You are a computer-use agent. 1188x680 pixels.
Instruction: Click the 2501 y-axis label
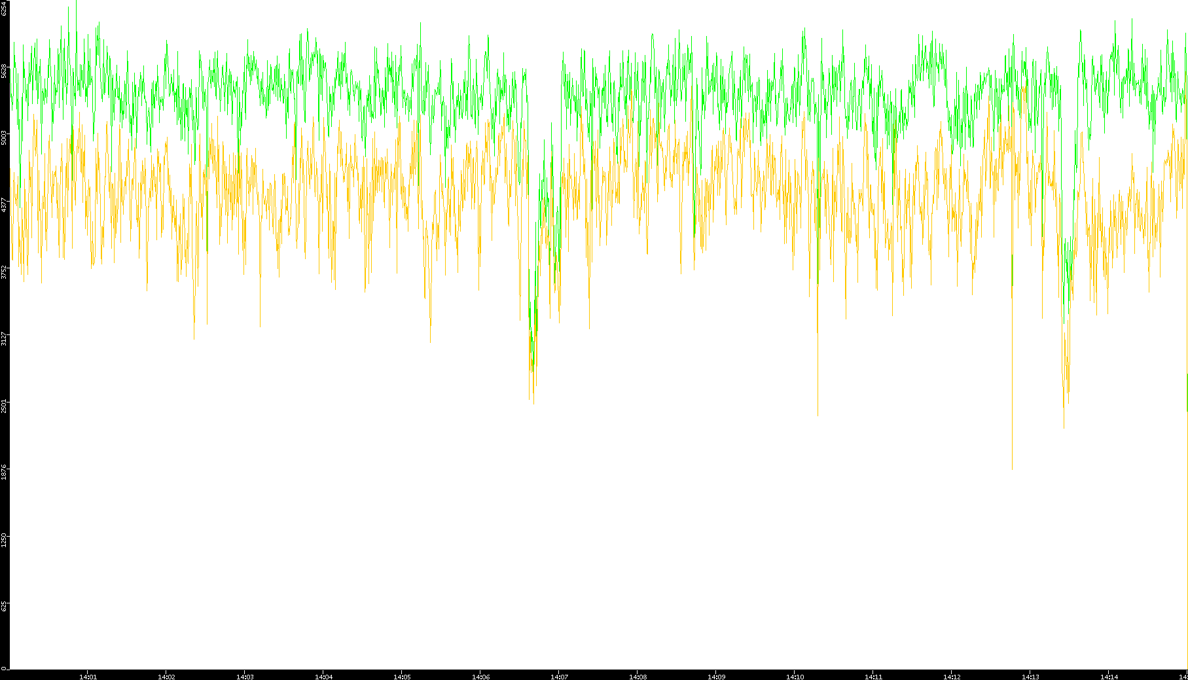[4, 406]
